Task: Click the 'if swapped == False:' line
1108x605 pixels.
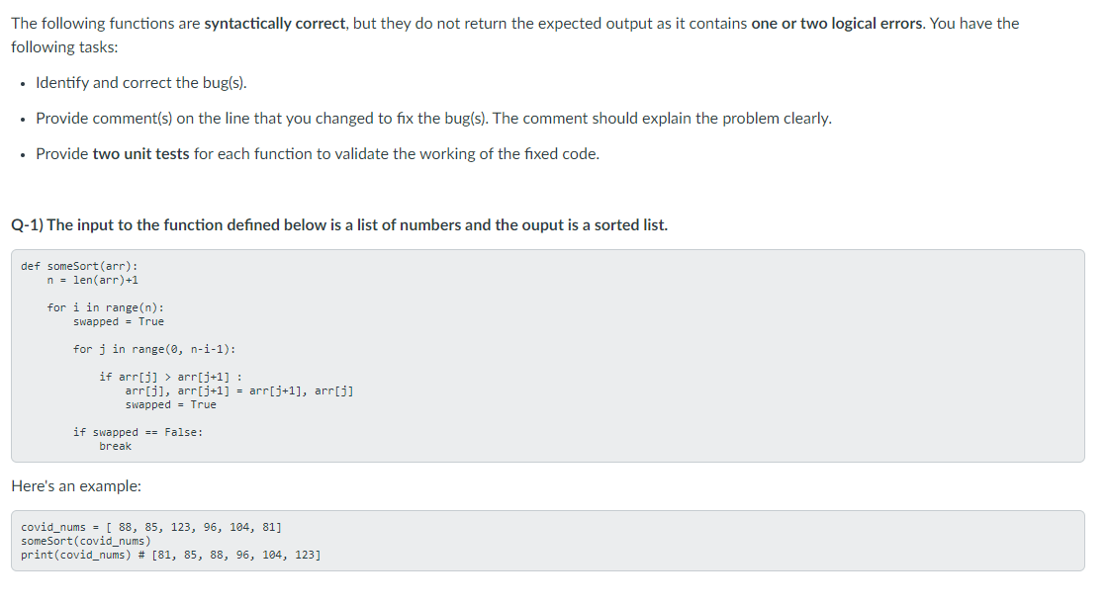Action: click(138, 432)
